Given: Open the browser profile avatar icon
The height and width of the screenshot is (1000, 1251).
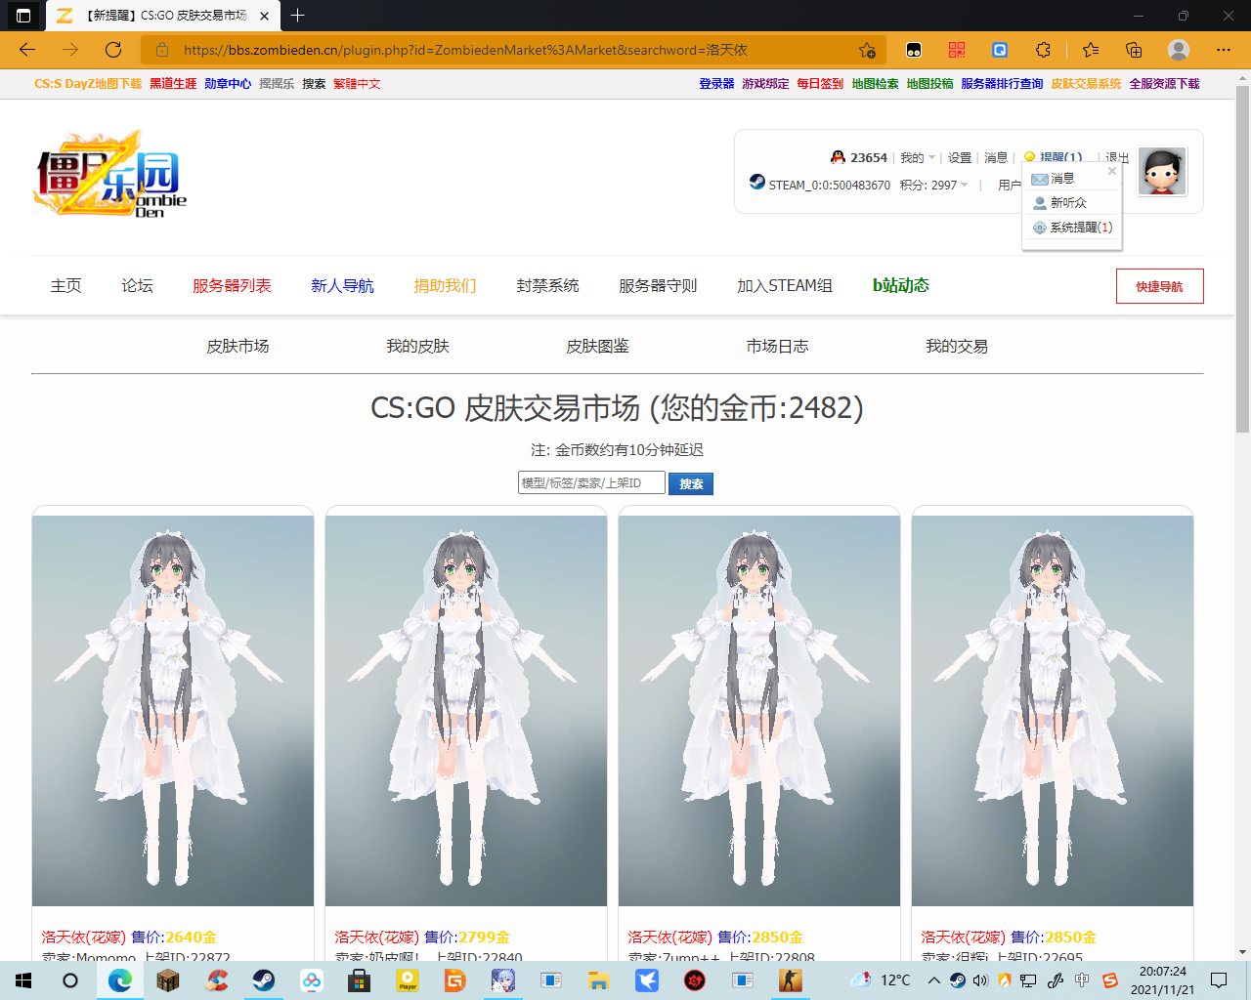Looking at the screenshot, I should tap(1179, 50).
